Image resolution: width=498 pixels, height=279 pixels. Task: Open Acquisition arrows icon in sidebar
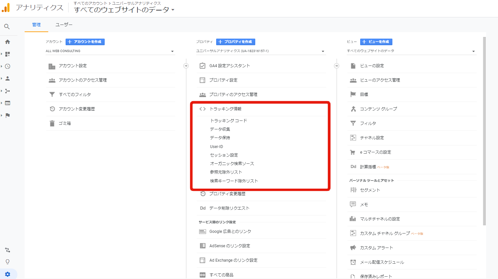click(8, 91)
